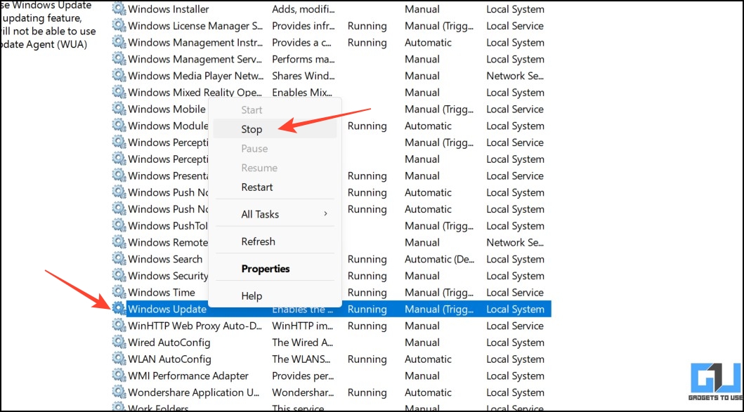The height and width of the screenshot is (412, 744).
Task: Select WMI Performance Adapter service name
Action: 188,376
